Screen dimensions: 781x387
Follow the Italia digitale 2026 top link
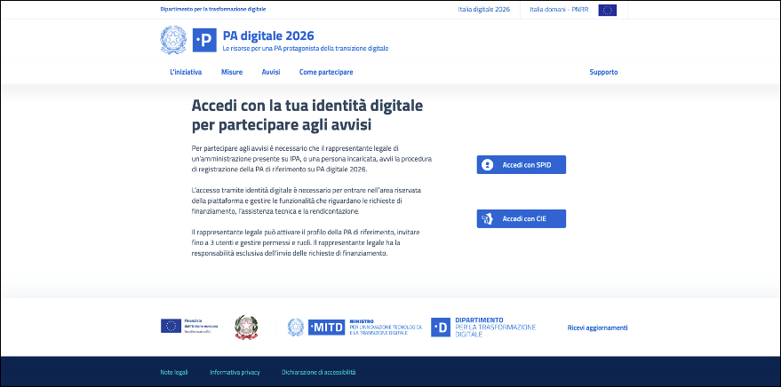pyautogui.click(x=482, y=10)
